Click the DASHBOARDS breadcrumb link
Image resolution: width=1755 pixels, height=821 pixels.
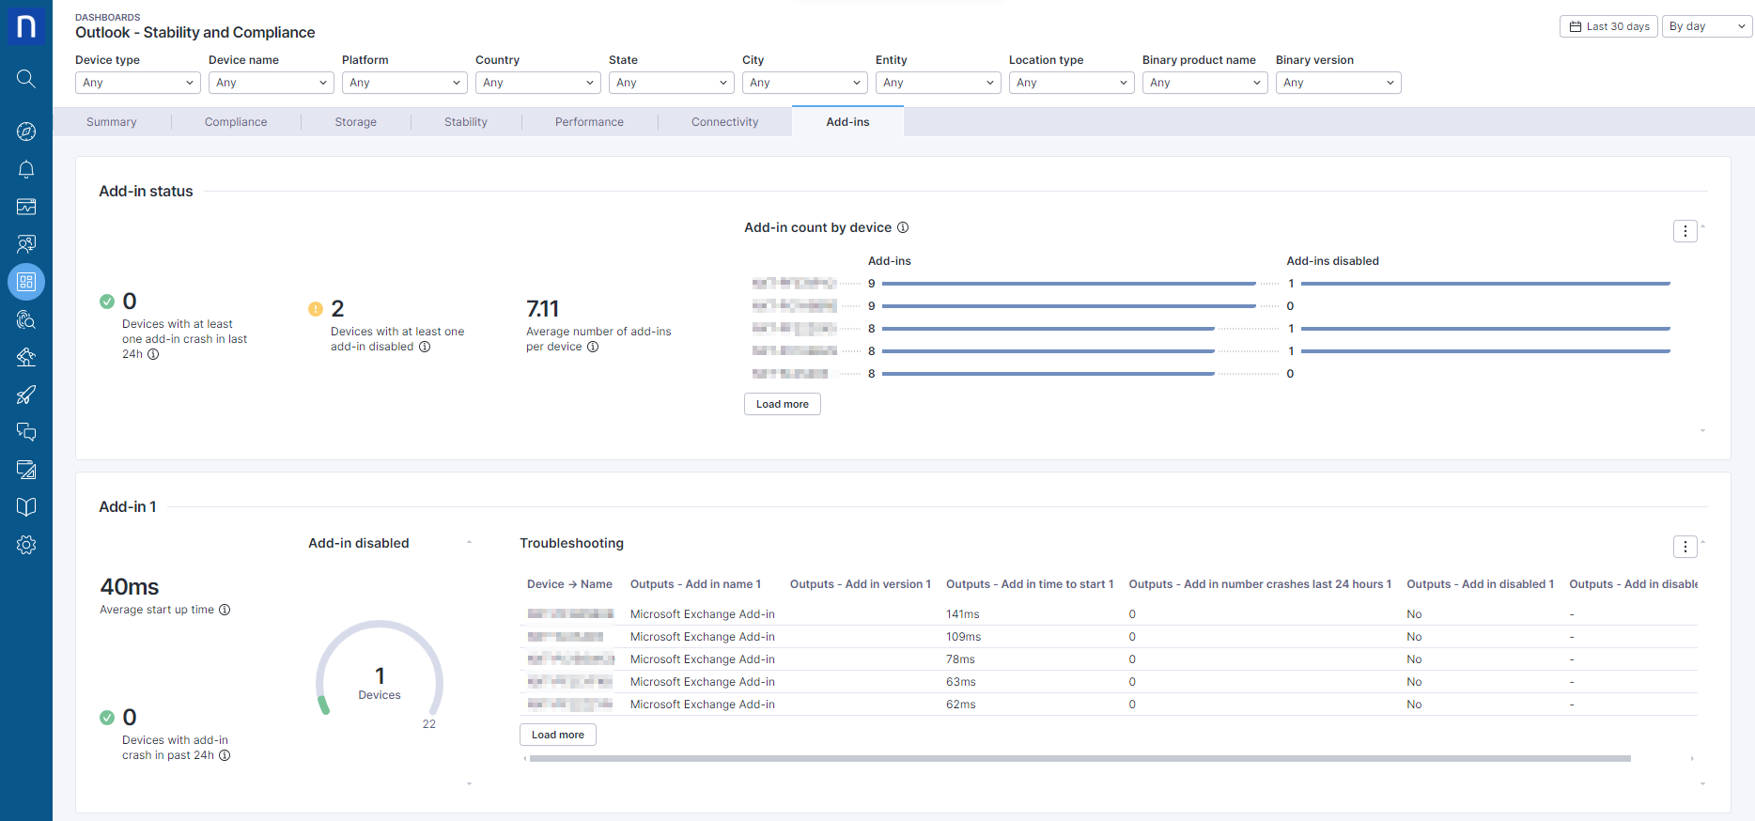[x=108, y=17]
